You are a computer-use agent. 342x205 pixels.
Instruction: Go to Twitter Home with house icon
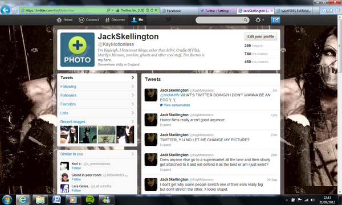pyautogui.click(x=64, y=20)
